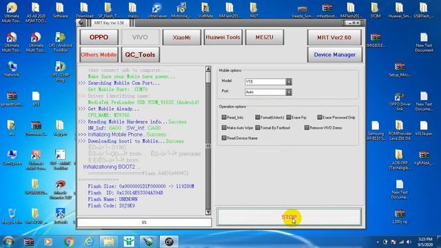
Task: Open the Network desktop icon
Action: pyautogui.click(x=12, y=69)
